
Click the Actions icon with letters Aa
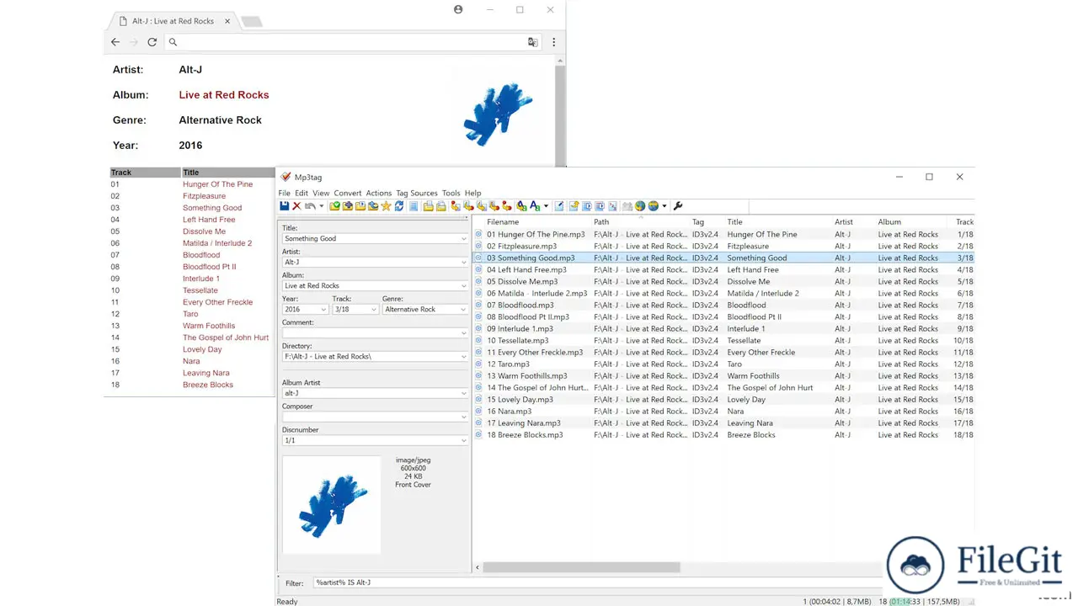click(520, 205)
